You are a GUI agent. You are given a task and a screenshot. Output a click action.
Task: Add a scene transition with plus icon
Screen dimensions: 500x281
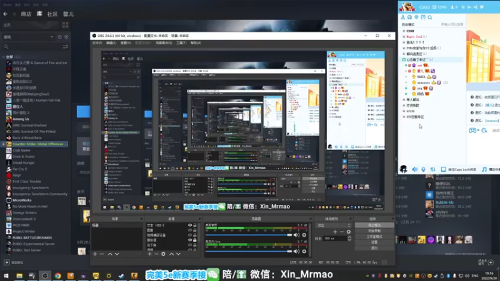coord(335,232)
